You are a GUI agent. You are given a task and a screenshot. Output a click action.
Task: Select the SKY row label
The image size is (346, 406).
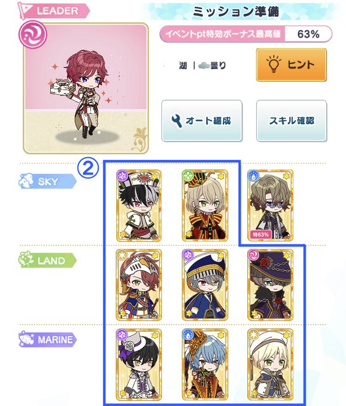[x=48, y=181]
